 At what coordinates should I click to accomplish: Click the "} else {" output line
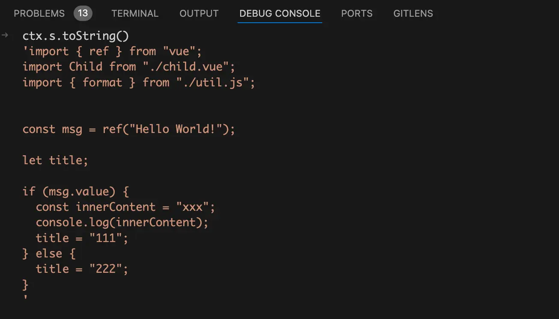[x=49, y=254]
